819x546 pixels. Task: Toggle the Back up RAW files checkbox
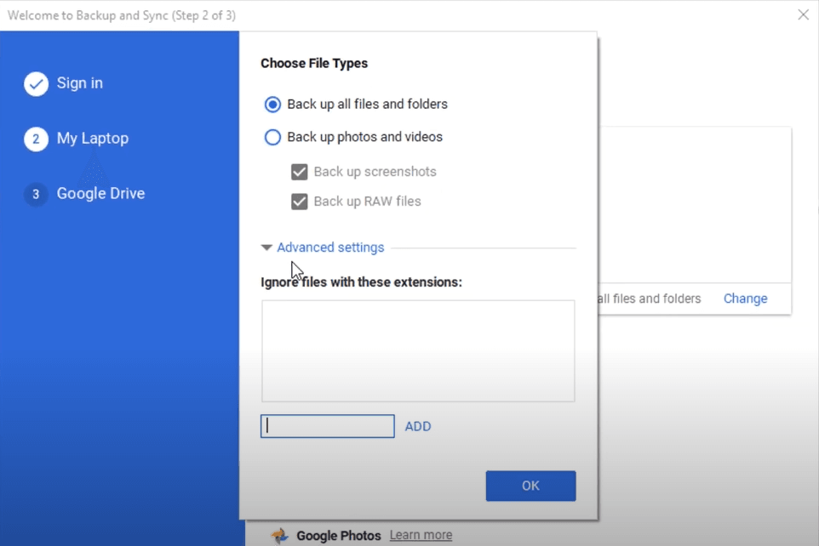point(299,202)
